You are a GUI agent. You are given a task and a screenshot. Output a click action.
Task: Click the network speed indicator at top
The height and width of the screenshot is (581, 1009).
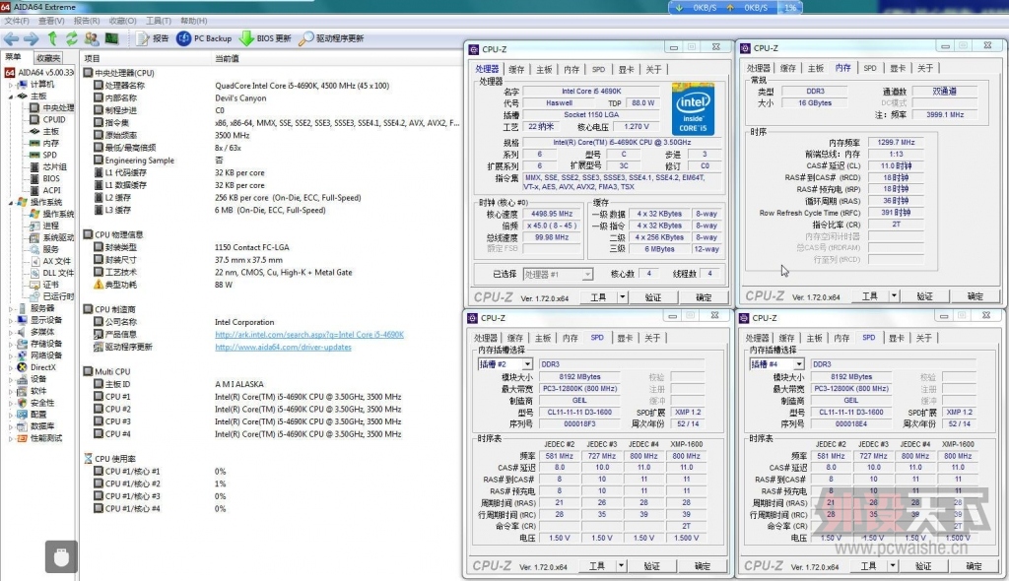coord(734,8)
